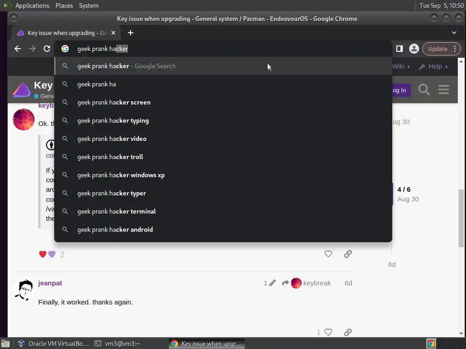View edit history via pencil icon on jeanpat's post
466x349 pixels.
[x=272, y=283]
